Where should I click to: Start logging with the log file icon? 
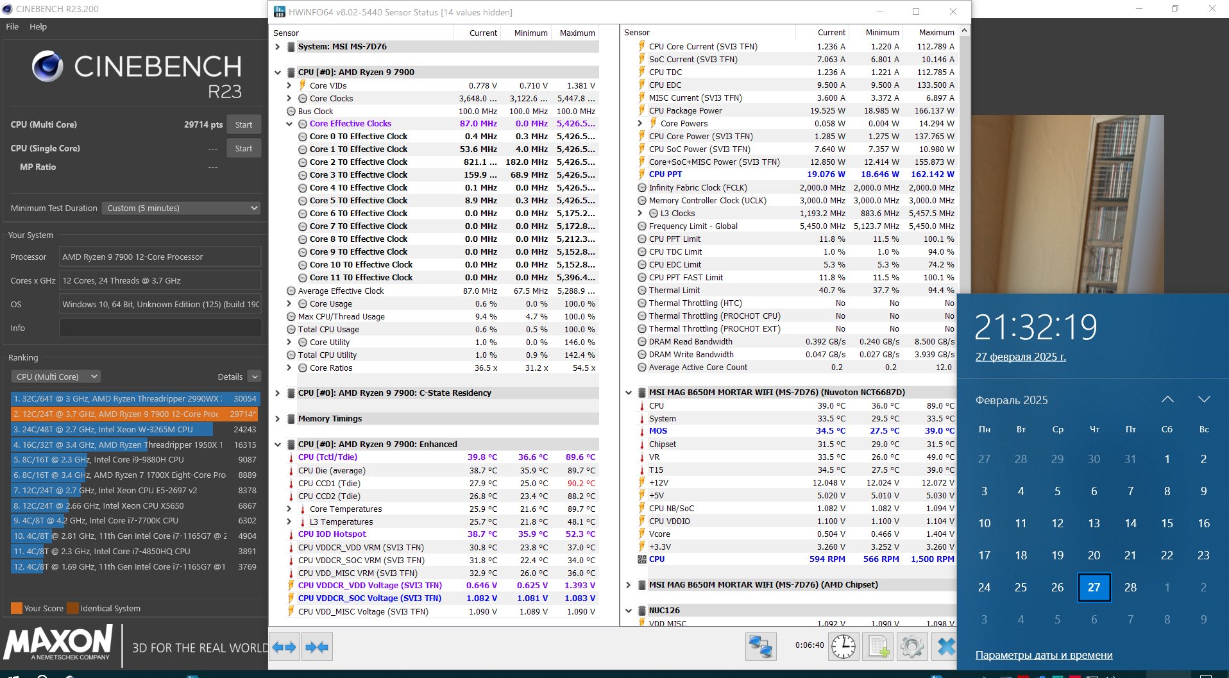[877, 647]
